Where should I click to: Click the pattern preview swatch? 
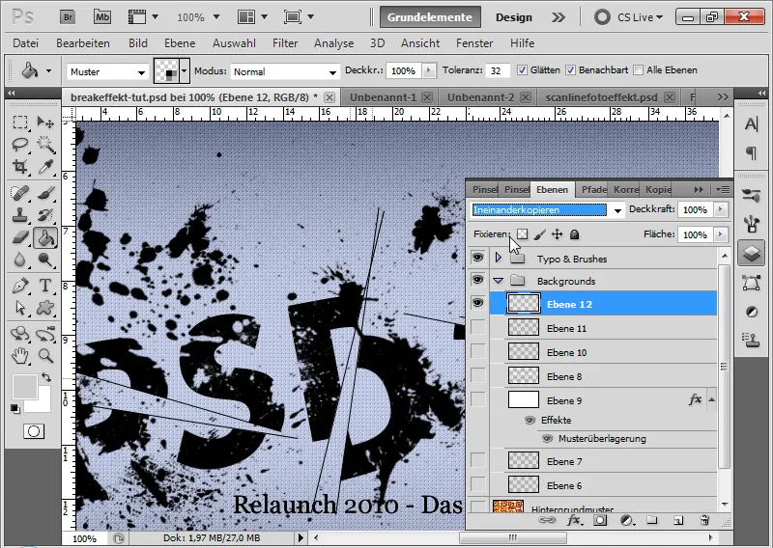click(x=166, y=70)
